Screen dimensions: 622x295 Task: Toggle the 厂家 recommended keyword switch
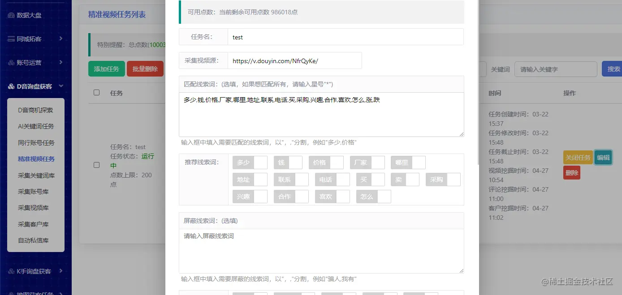pos(367,162)
